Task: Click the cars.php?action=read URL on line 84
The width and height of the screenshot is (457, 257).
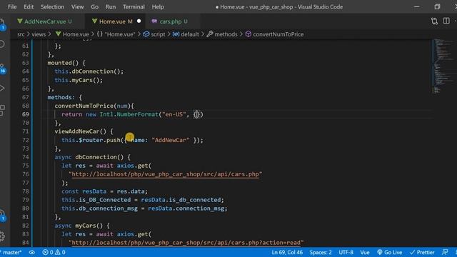Action: point(186,243)
